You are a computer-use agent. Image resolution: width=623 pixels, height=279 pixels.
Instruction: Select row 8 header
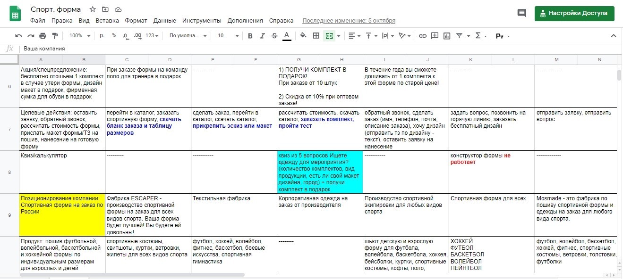(x=9, y=172)
